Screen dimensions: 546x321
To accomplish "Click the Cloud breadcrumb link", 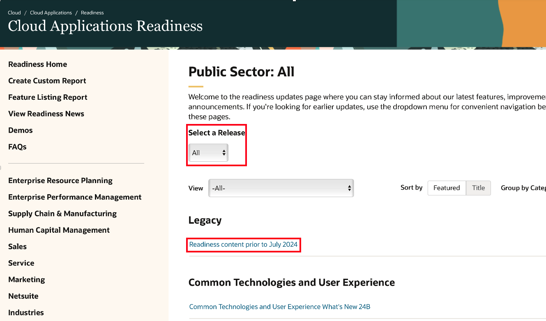I will (14, 13).
